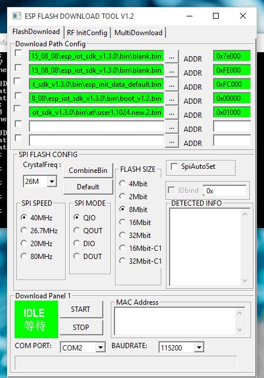Enable the SpiAutoSet checkbox
Image resolution: width=264 pixels, height=378 pixels.
coord(174,166)
